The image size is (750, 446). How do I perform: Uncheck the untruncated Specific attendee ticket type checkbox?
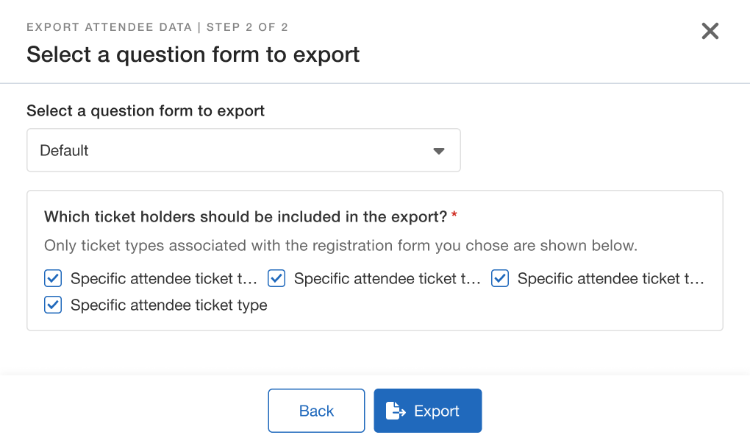click(53, 305)
